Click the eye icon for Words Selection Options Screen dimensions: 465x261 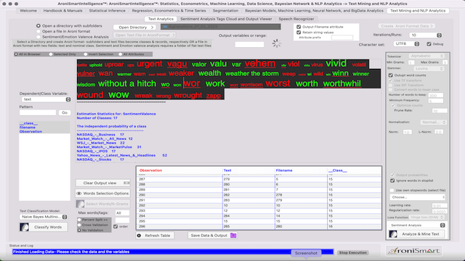pyautogui.click(x=79, y=194)
